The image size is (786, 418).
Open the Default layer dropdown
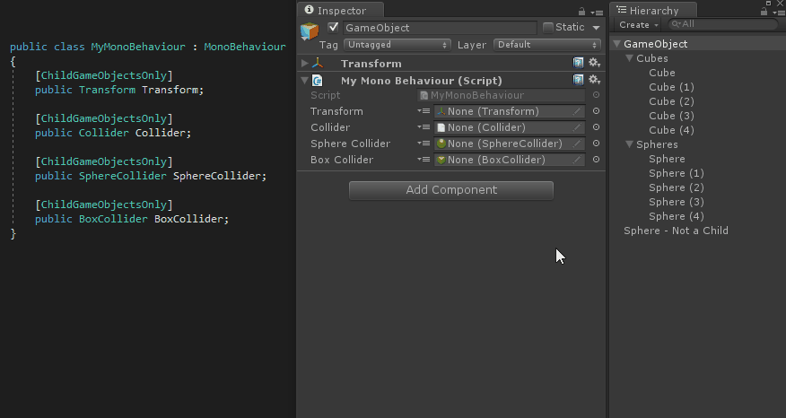pos(547,45)
